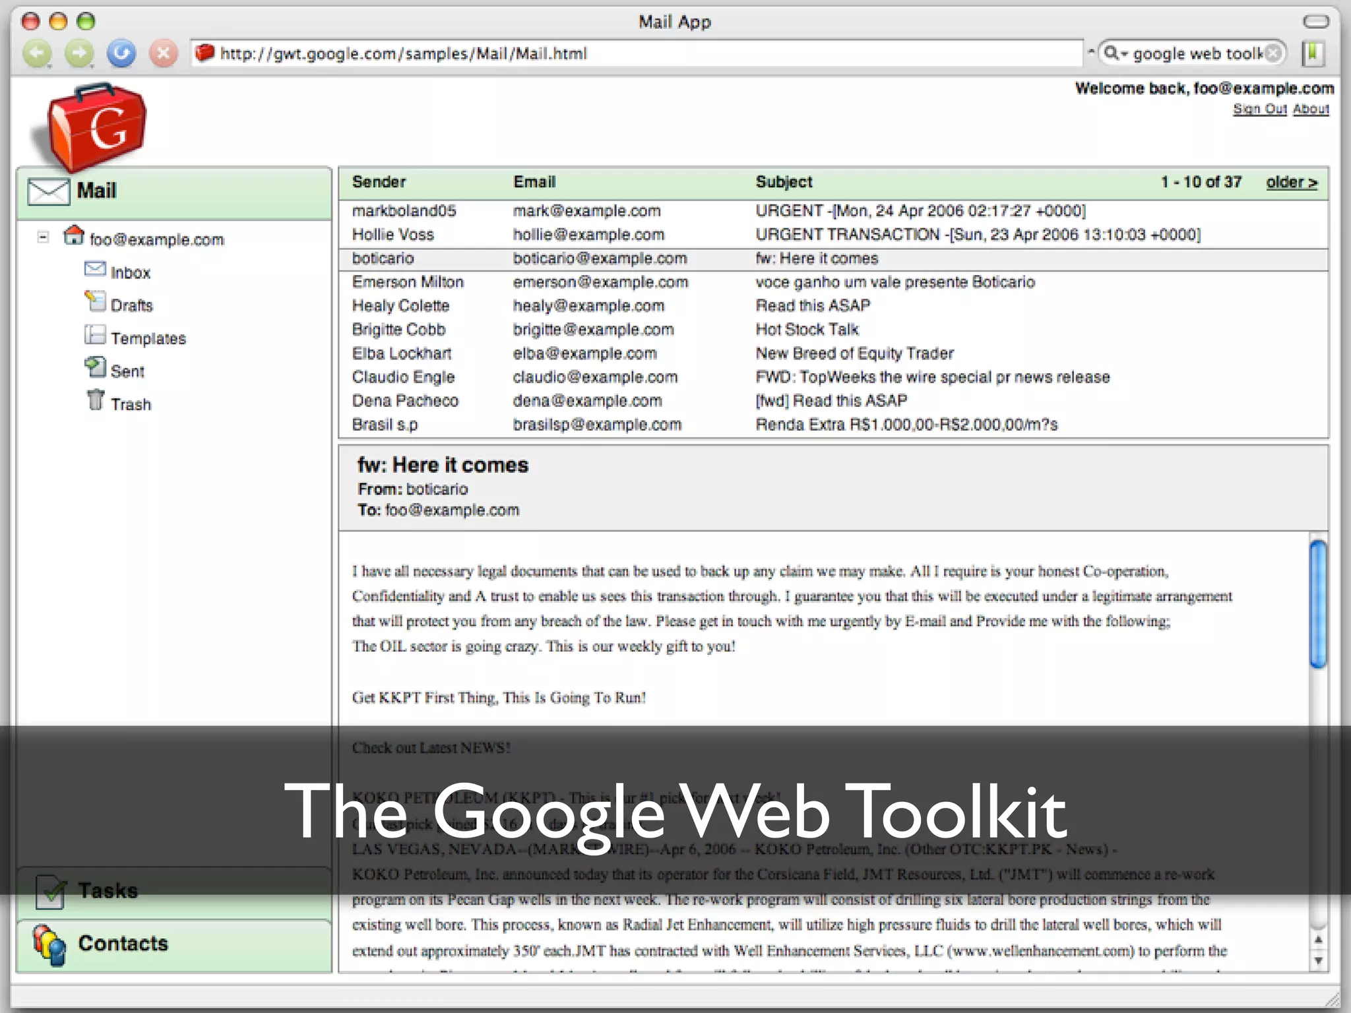Viewport: 1351px width, 1013px height.
Task: Select the markboland05 email row
Action: [x=834, y=211]
